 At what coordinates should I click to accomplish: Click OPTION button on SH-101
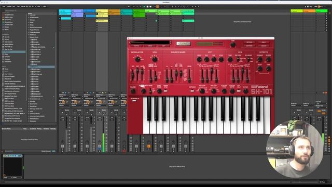(x=249, y=43)
